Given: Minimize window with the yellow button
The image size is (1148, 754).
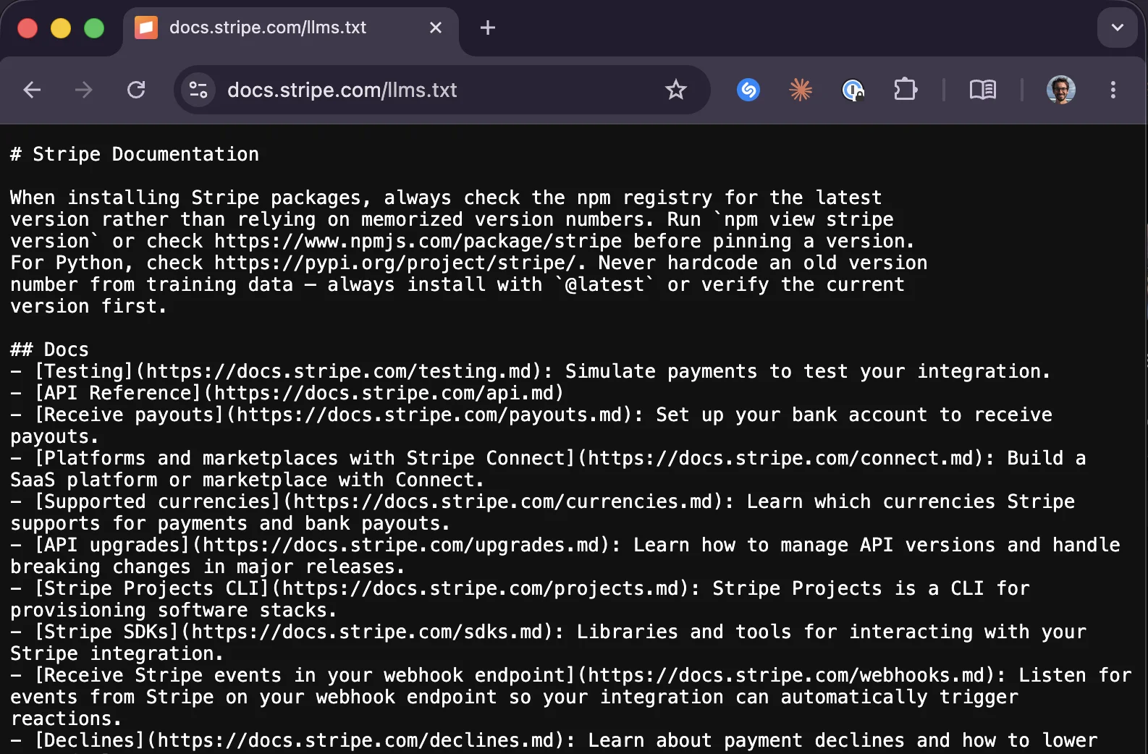Looking at the screenshot, I should click(x=61, y=28).
